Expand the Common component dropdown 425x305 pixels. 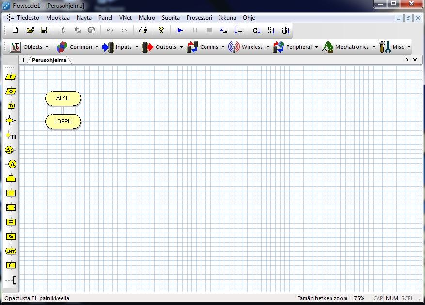[x=97, y=47]
